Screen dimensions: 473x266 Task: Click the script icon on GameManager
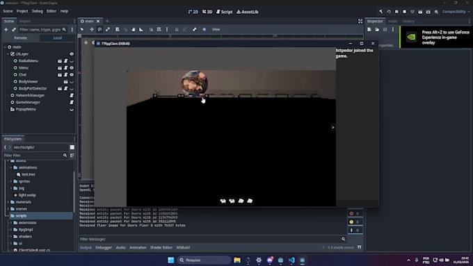click(72, 102)
